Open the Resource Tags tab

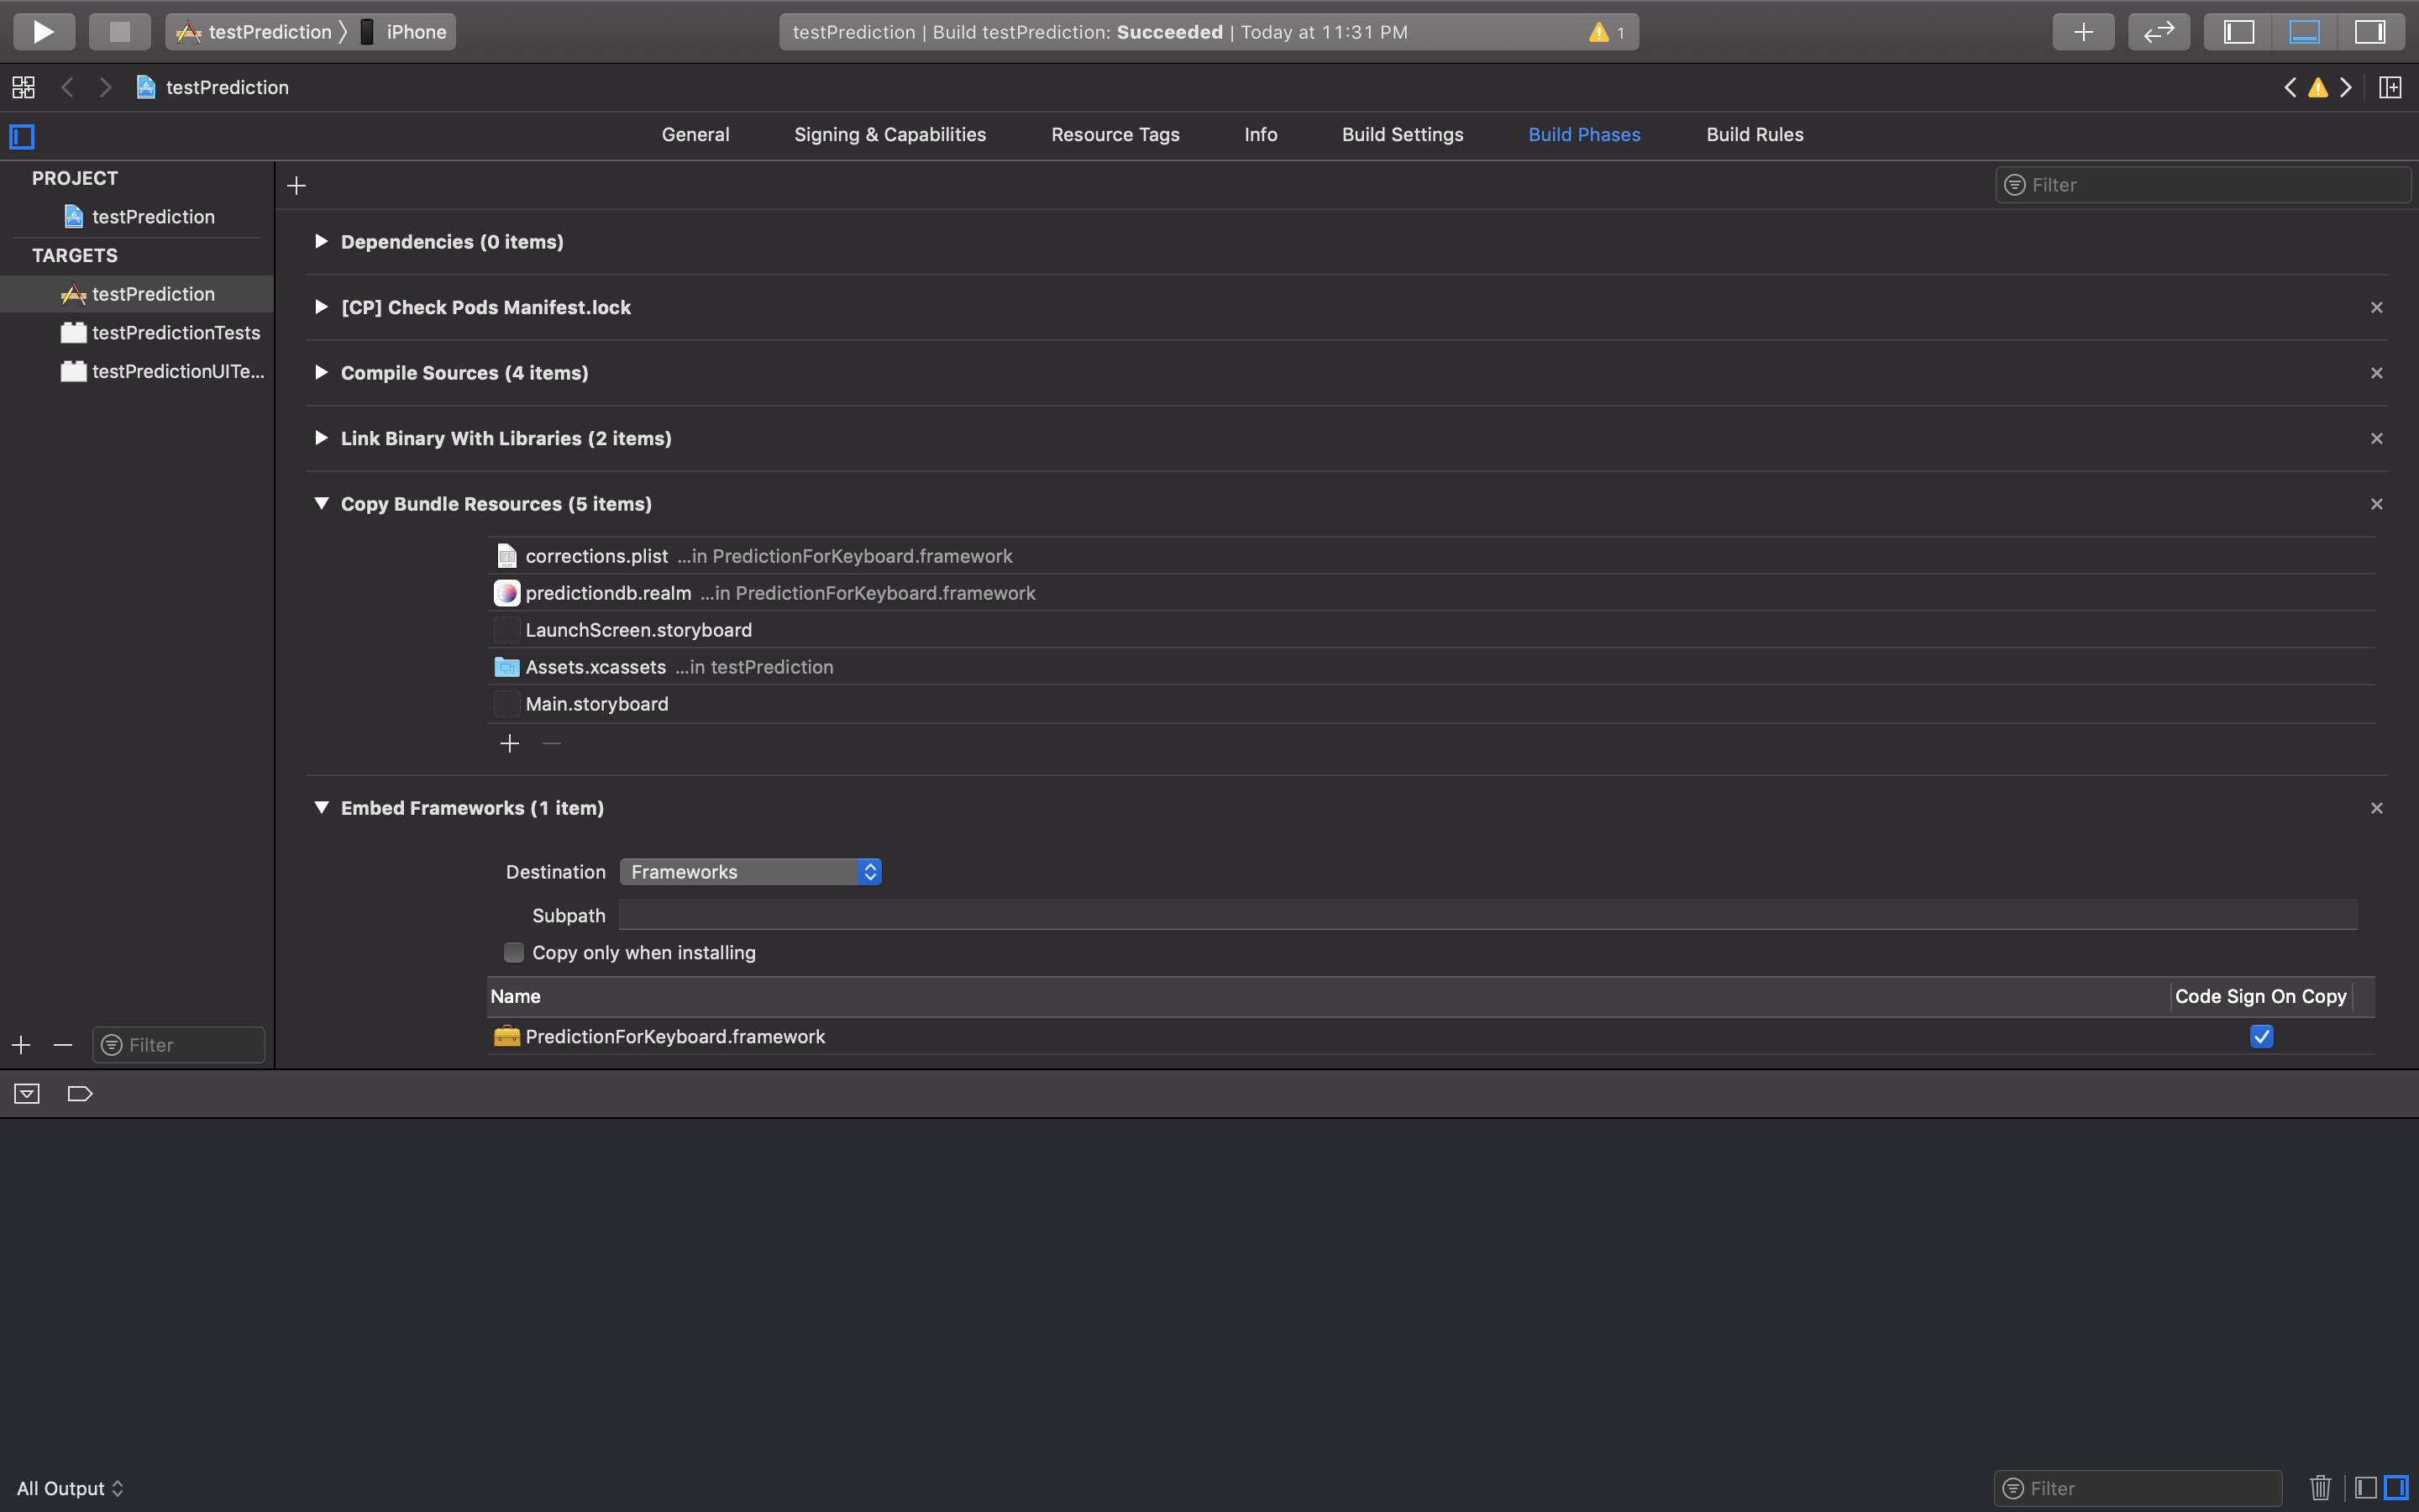coord(1115,134)
